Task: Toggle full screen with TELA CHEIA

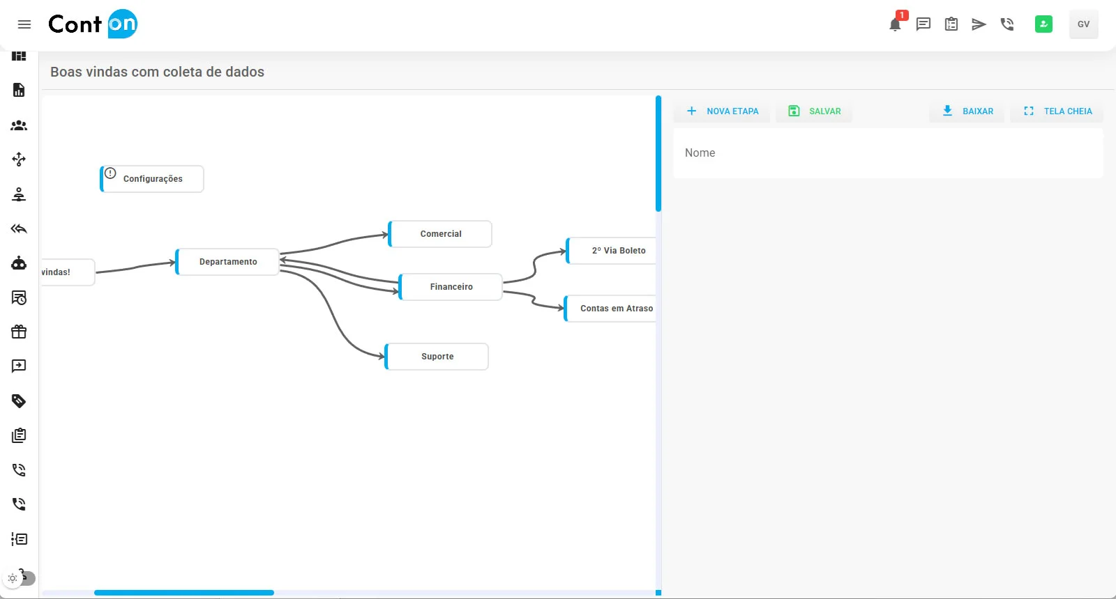Action: [1057, 111]
